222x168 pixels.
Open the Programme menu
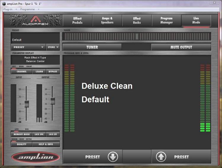tap(28, 9)
